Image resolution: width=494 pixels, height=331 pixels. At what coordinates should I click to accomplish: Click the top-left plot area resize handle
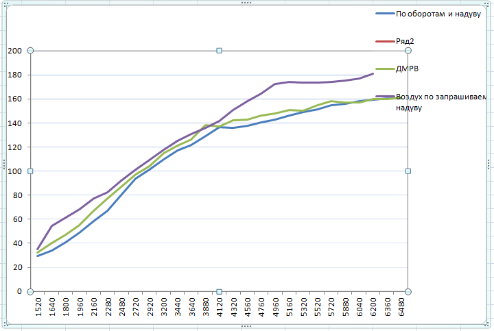(30, 51)
